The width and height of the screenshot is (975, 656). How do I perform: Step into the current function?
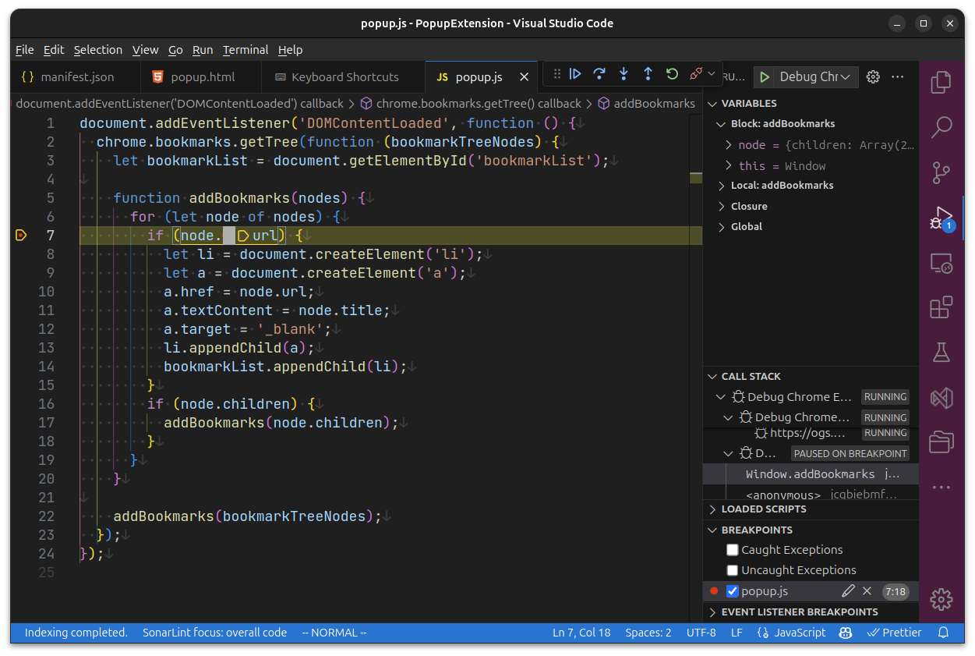click(624, 74)
